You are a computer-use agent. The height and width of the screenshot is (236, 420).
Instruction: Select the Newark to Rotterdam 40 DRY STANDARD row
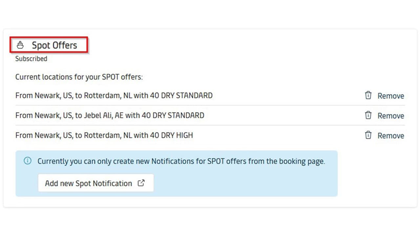(114, 96)
